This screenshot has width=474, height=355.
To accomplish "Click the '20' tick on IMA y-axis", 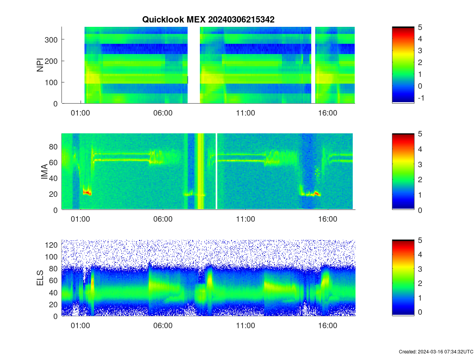I will tap(54, 194).
